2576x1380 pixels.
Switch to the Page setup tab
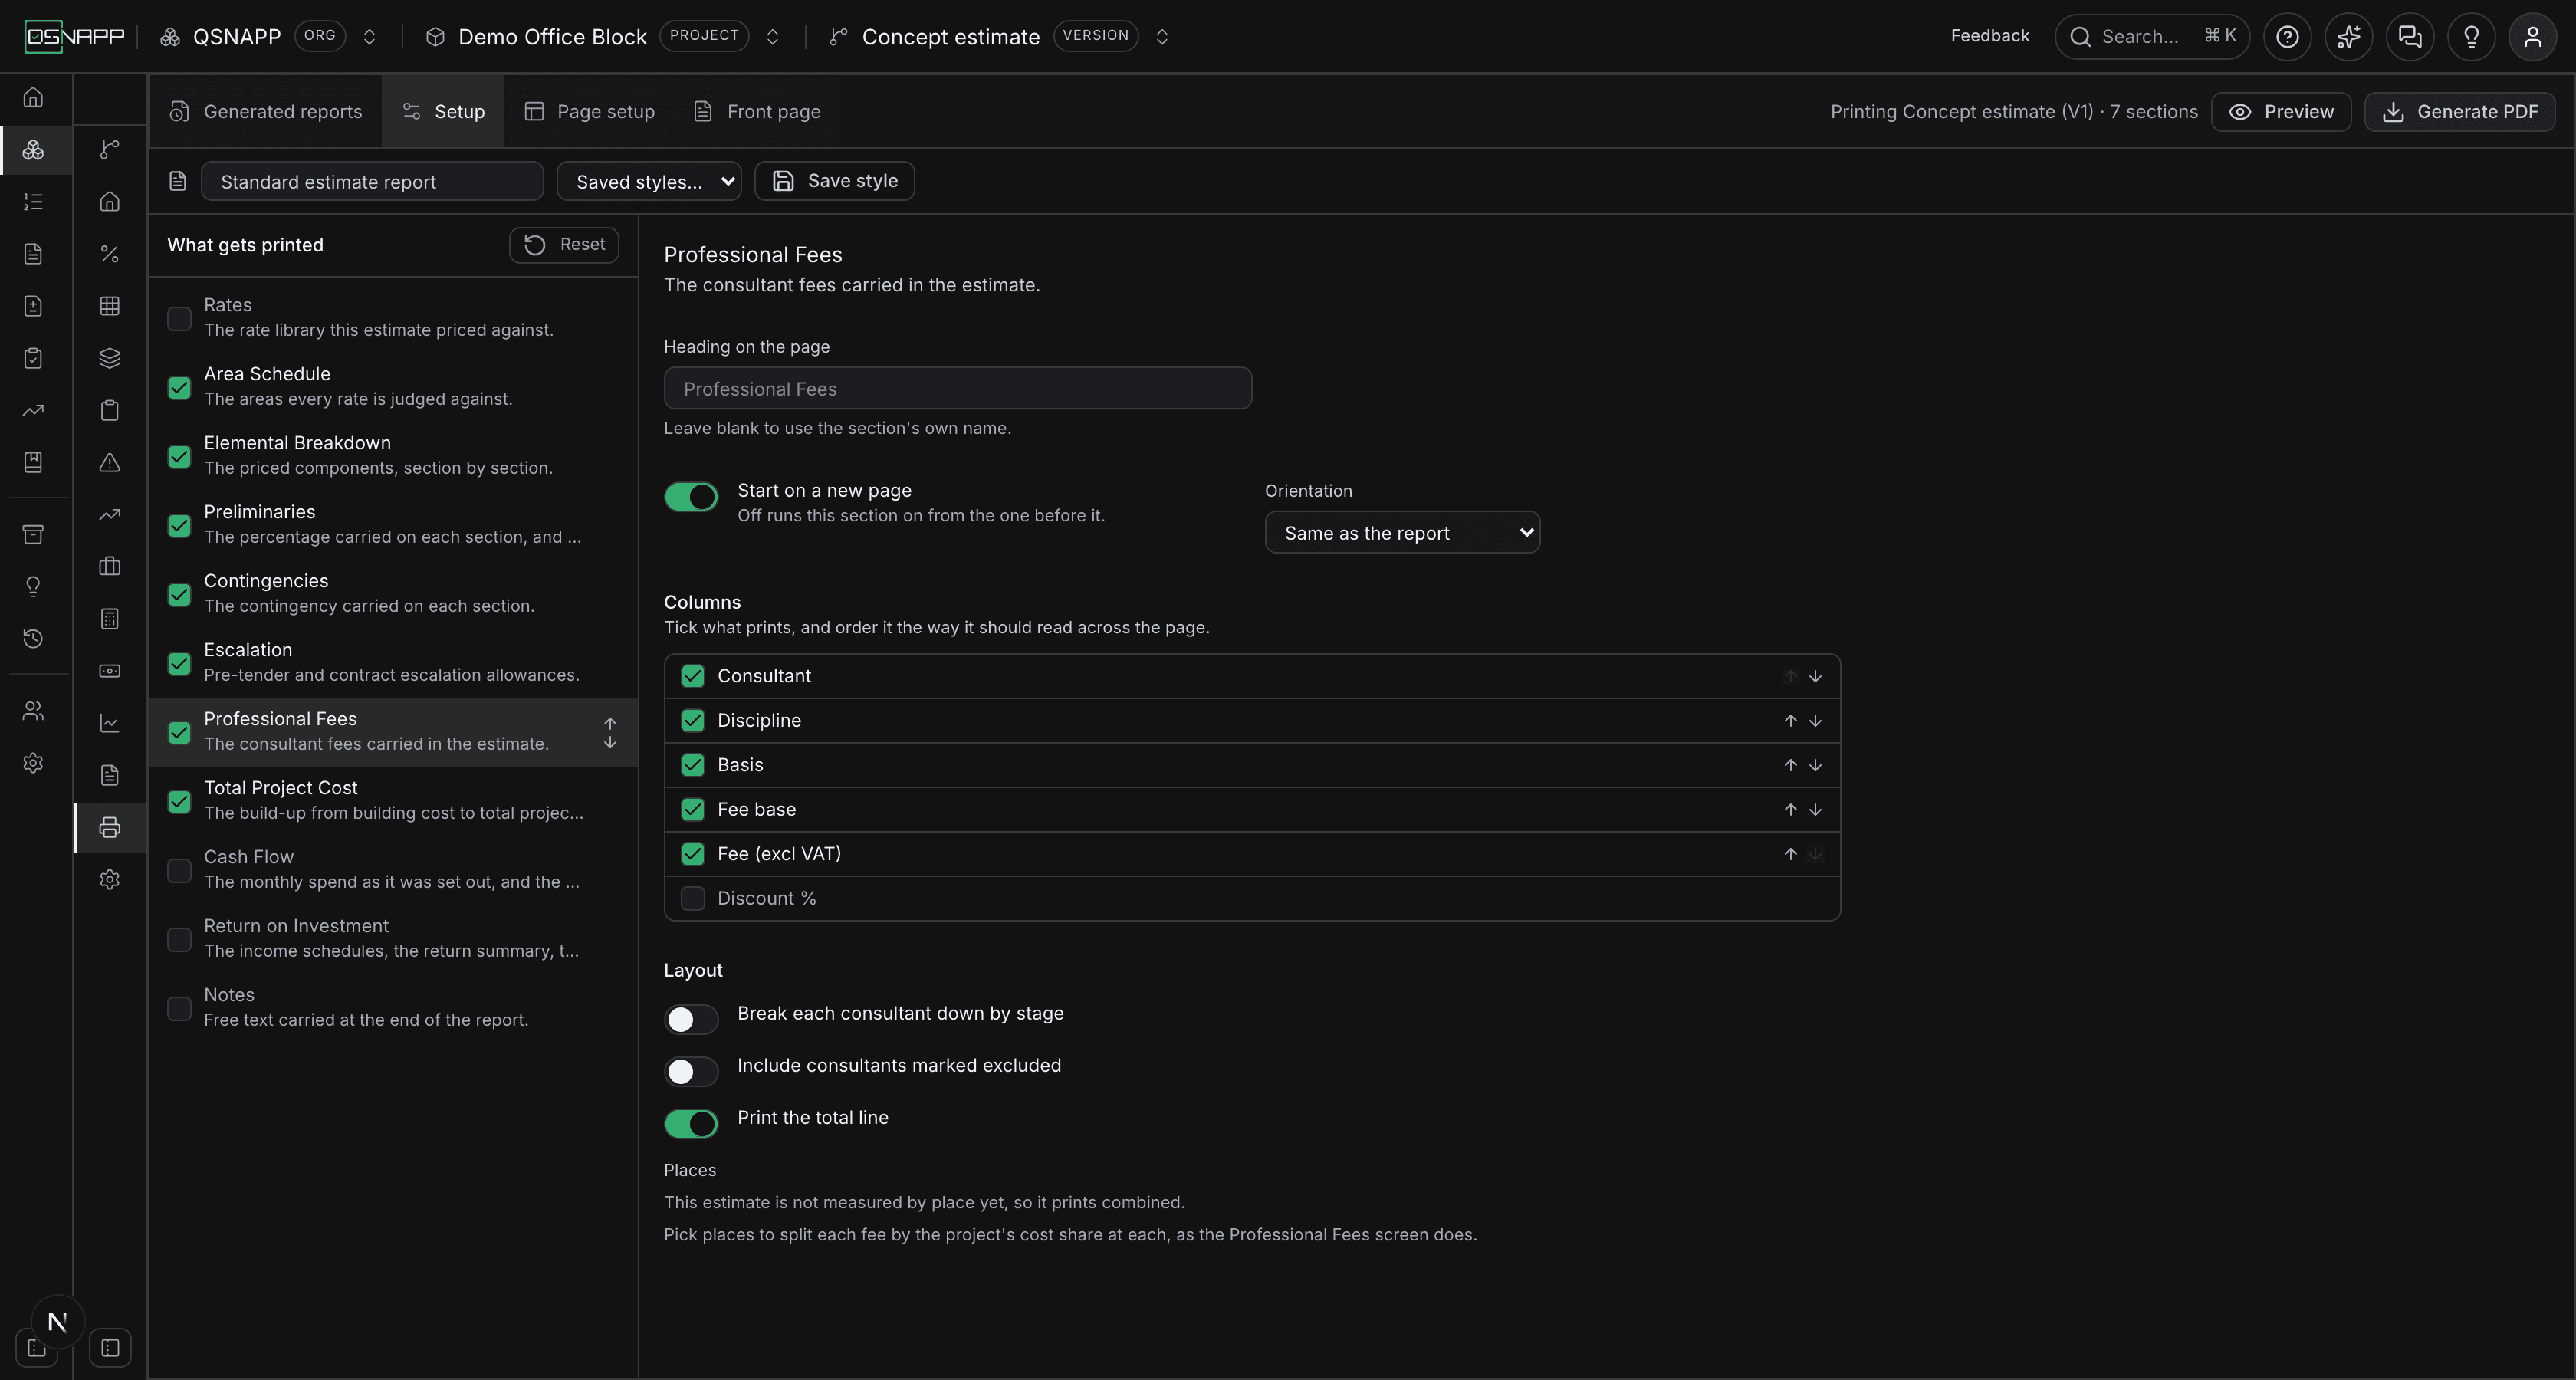[590, 111]
